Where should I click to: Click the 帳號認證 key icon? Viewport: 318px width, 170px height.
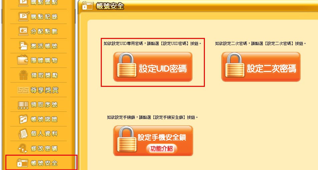click(23, 119)
